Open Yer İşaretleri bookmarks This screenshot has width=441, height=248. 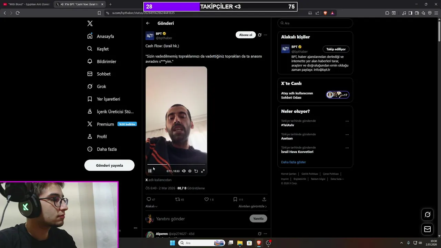tap(104, 99)
